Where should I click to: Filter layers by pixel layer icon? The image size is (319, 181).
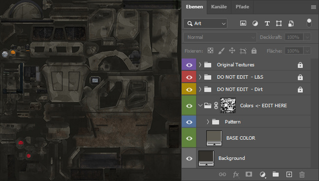pyautogui.click(x=243, y=24)
